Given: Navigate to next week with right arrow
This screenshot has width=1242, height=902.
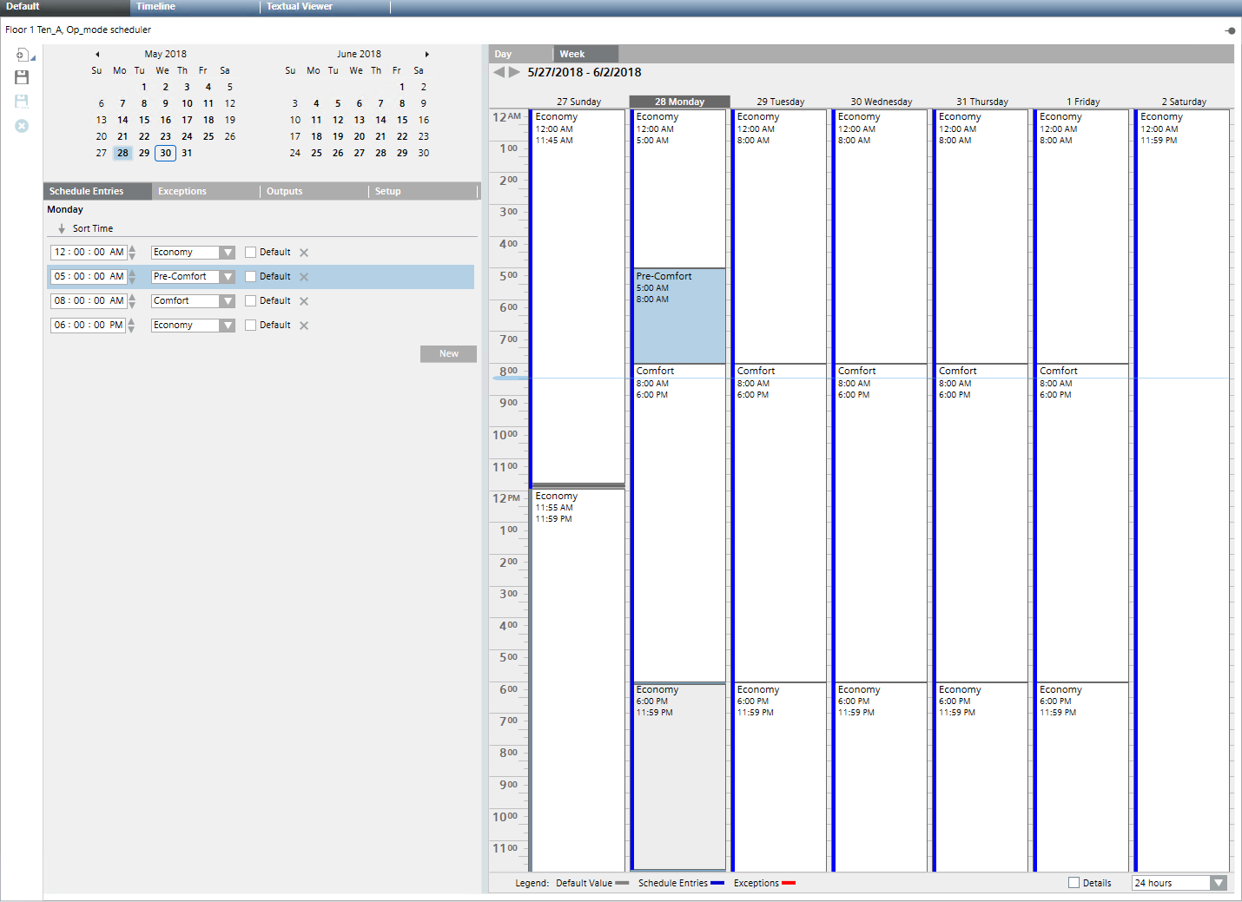Looking at the screenshot, I should [512, 72].
